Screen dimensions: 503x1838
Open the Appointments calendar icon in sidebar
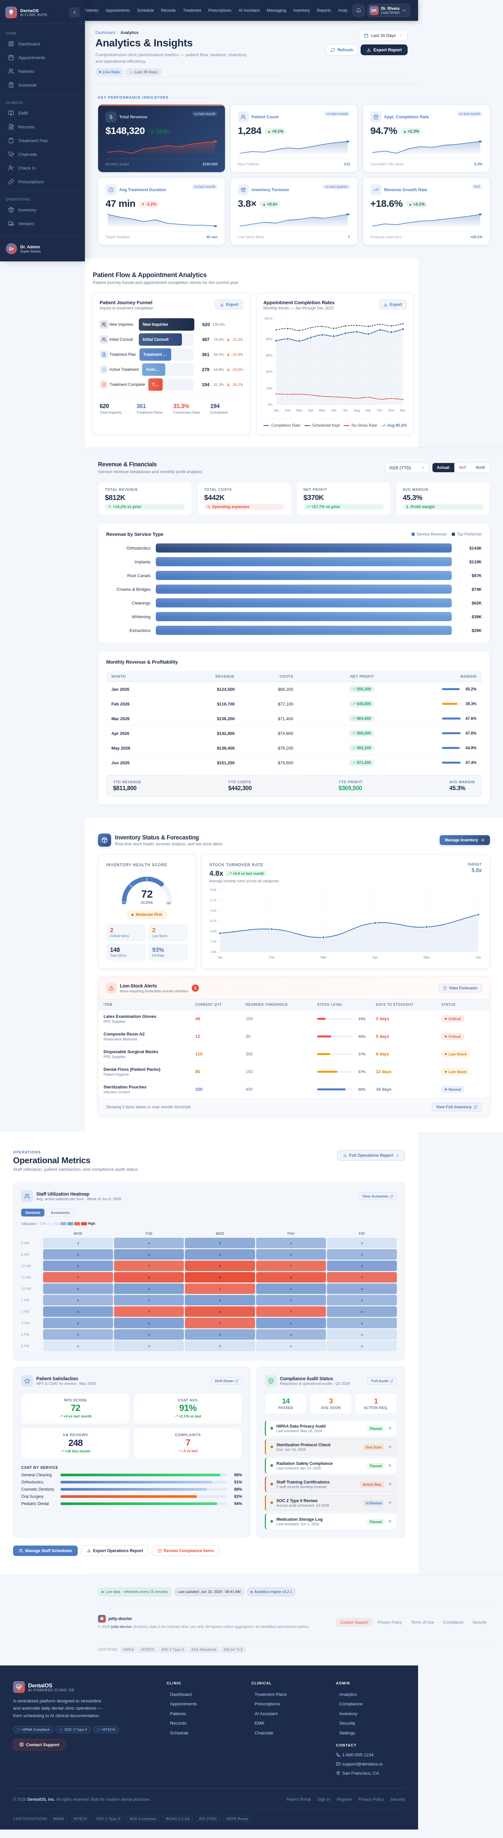coord(11,58)
